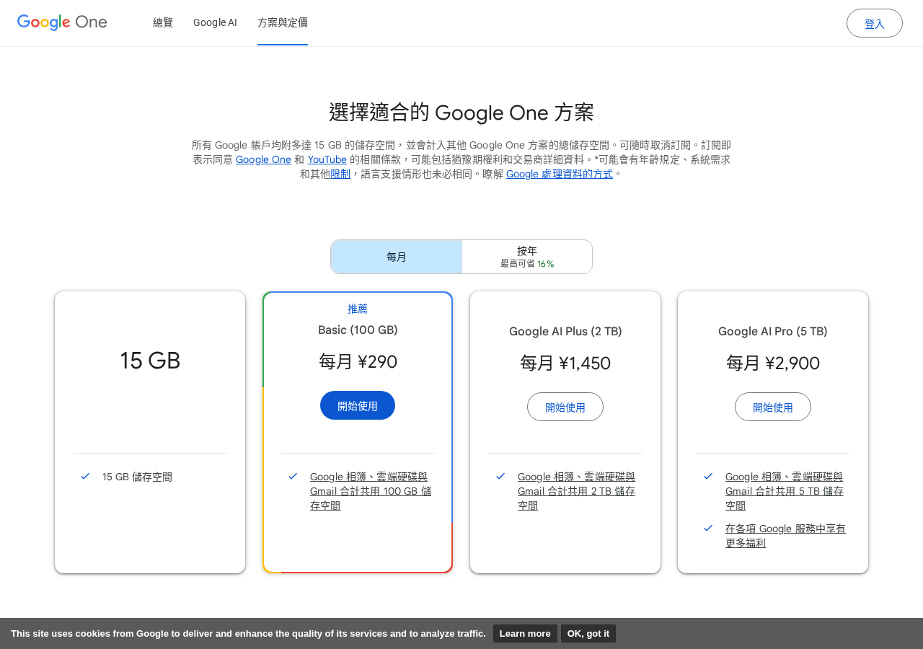923x649 pixels.
Task: Click the Google One logo
Action: [x=62, y=22]
